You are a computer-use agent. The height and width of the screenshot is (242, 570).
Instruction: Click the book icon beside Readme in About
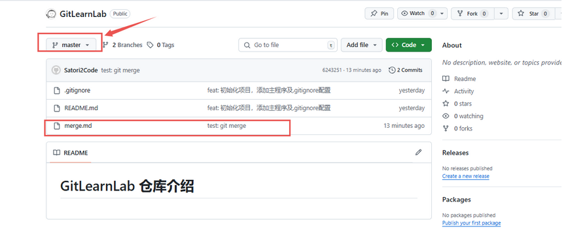pyautogui.click(x=446, y=79)
